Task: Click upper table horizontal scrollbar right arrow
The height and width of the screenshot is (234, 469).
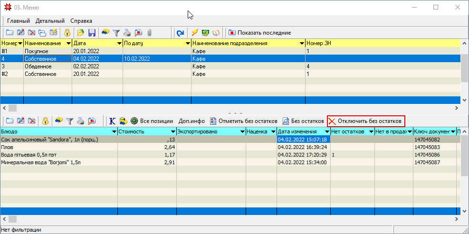Action: pos(457,108)
